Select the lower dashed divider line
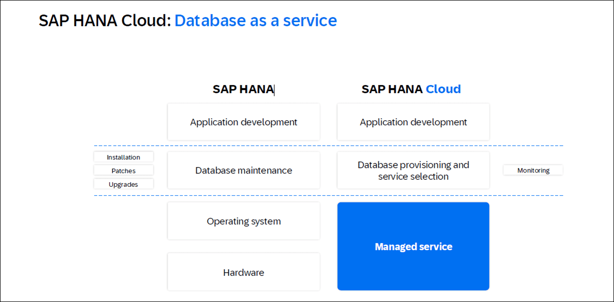The height and width of the screenshot is (302, 614). click(x=327, y=195)
